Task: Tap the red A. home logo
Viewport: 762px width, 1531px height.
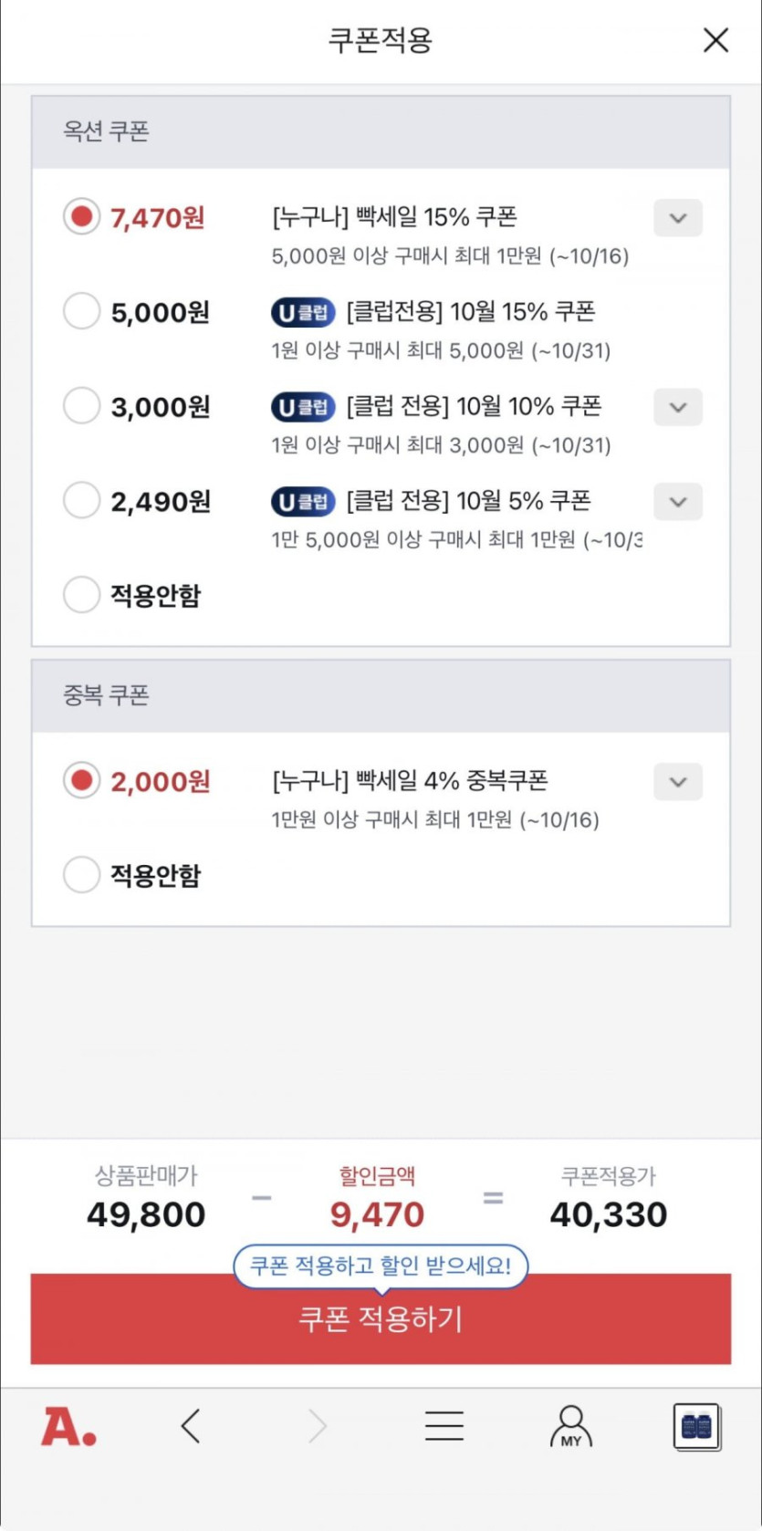Action: pyautogui.click(x=68, y=1426)
